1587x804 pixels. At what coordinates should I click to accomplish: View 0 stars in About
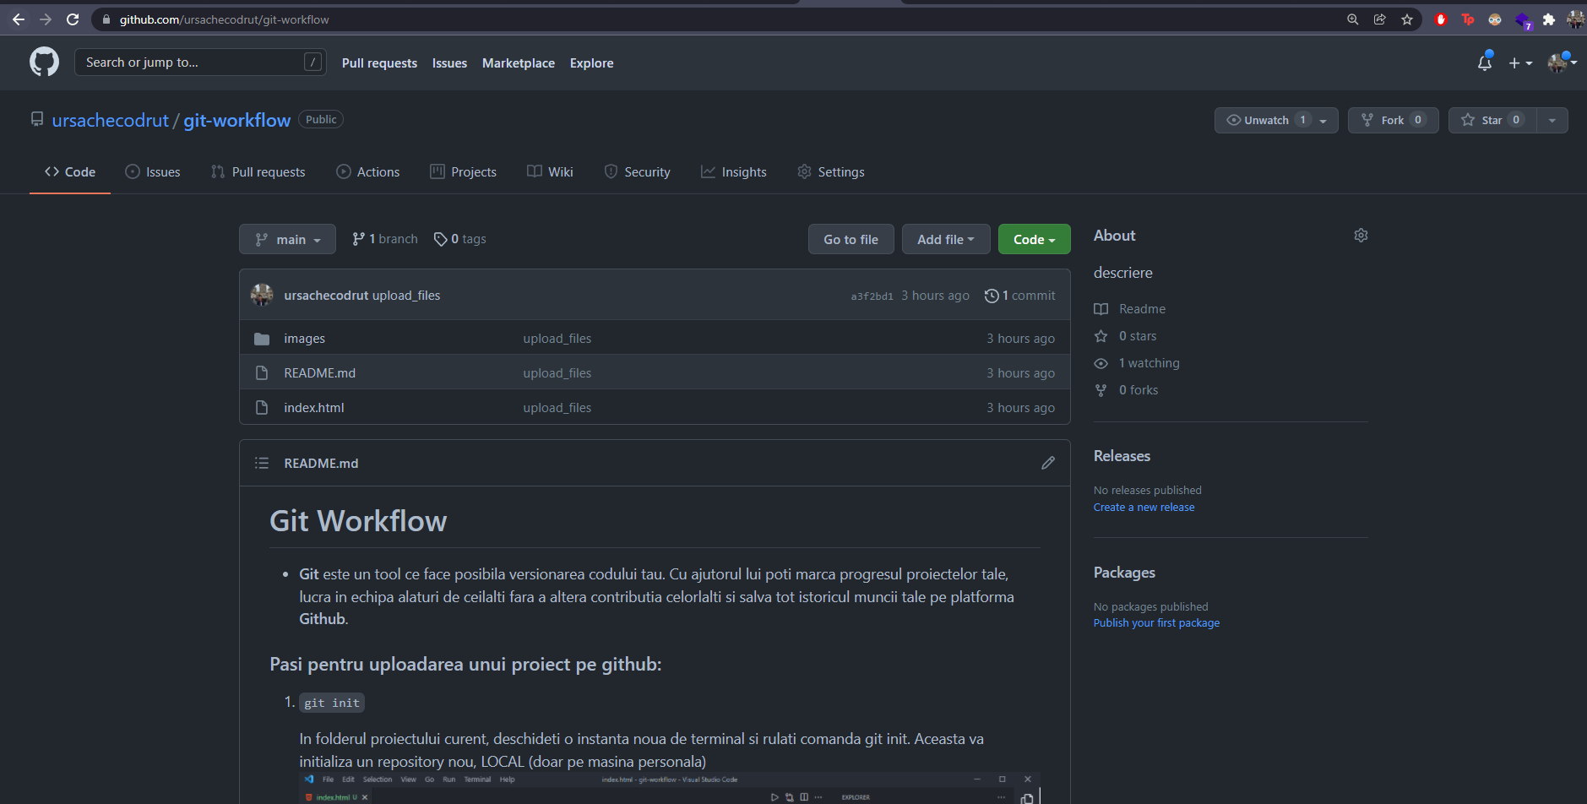pyautogui.click(x=1125, y=336)
